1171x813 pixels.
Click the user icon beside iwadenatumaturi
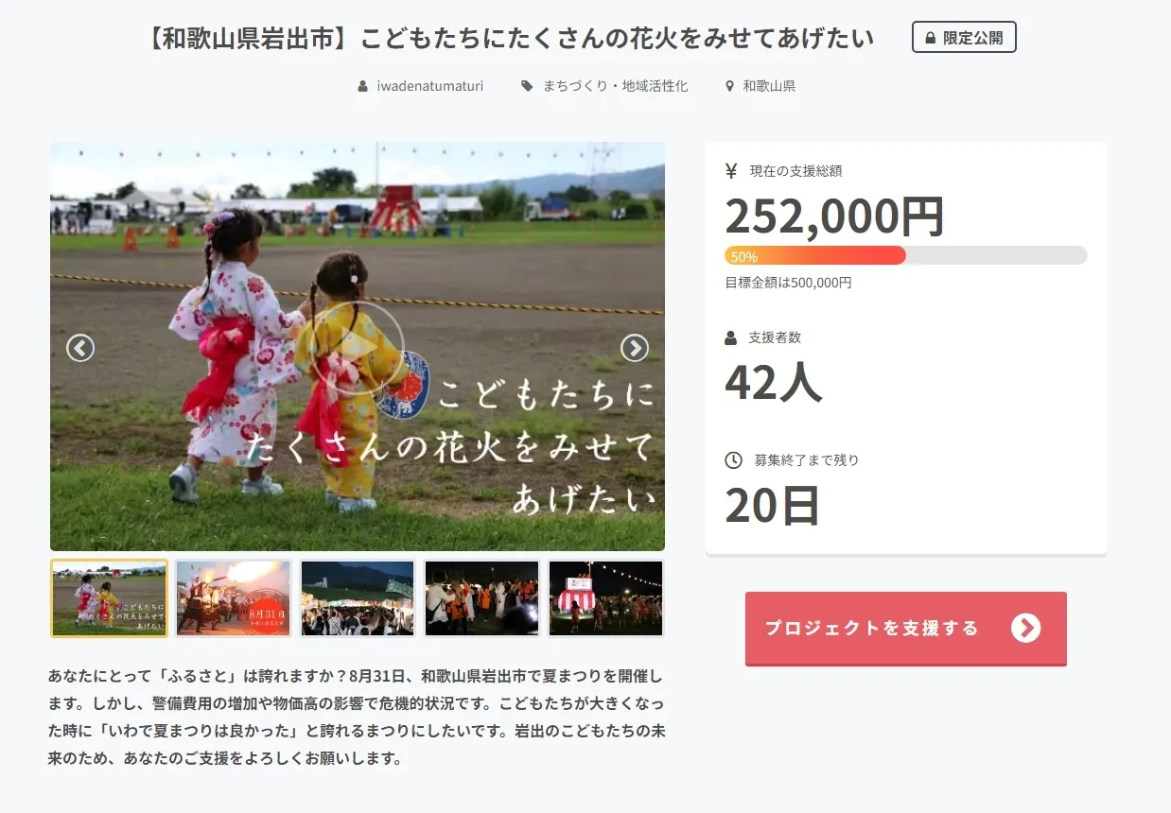click(363, 86)
